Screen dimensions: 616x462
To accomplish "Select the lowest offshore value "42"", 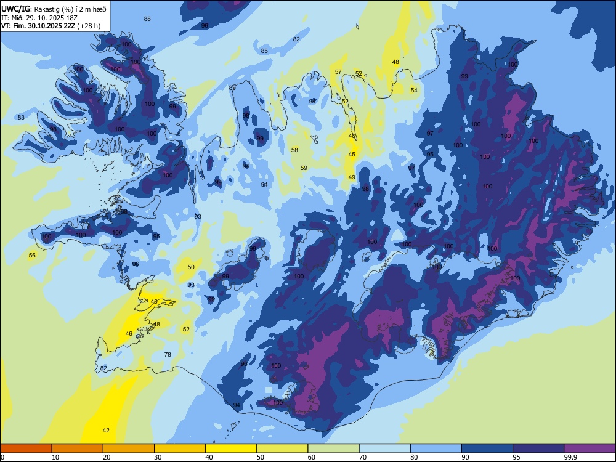I will (106, 431).
